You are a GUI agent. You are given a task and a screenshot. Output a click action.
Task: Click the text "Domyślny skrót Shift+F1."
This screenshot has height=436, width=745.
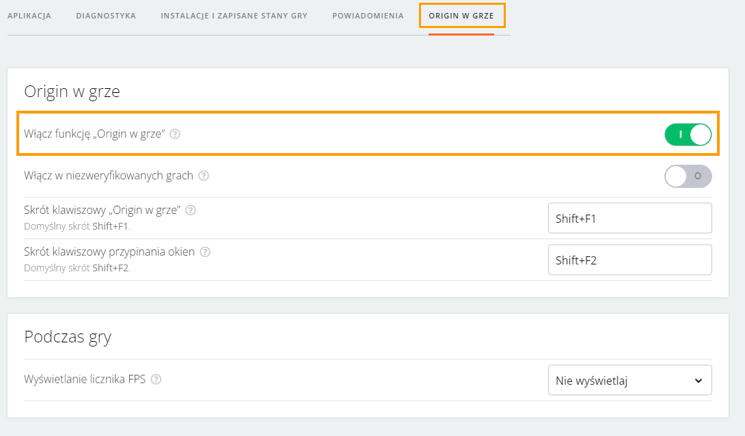click(77, 227)
